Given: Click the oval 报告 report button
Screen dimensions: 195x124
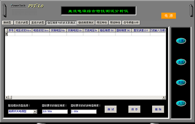Looking at the screenshot, I should (x=181, y=62).
